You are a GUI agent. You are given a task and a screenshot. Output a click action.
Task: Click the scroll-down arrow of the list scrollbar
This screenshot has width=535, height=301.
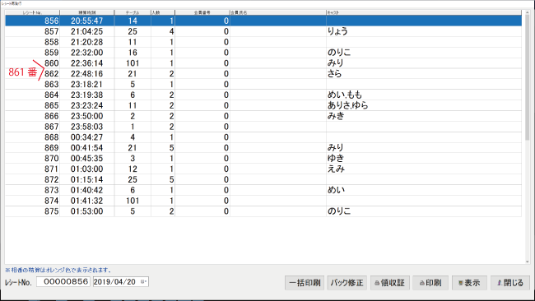pos(527,262)
